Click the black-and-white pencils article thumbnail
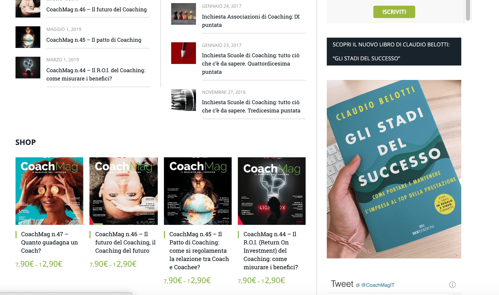Screen dimensions: 499x295 183,100
